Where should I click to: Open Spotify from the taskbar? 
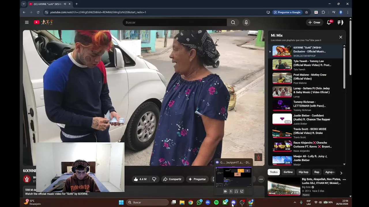216,202
